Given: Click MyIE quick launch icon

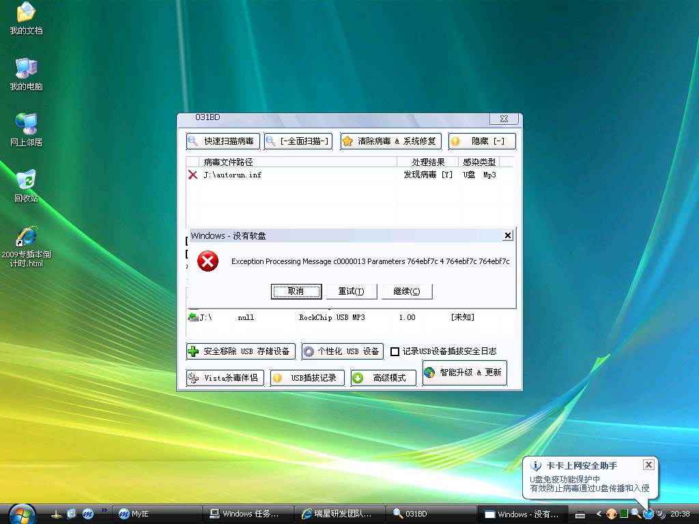Looking at the screenshot, I should [88, 514].
